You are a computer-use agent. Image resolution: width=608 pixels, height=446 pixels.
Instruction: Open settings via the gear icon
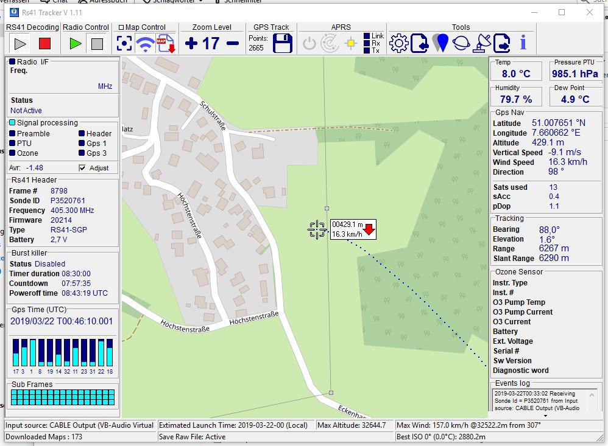(x=399, y=43)
